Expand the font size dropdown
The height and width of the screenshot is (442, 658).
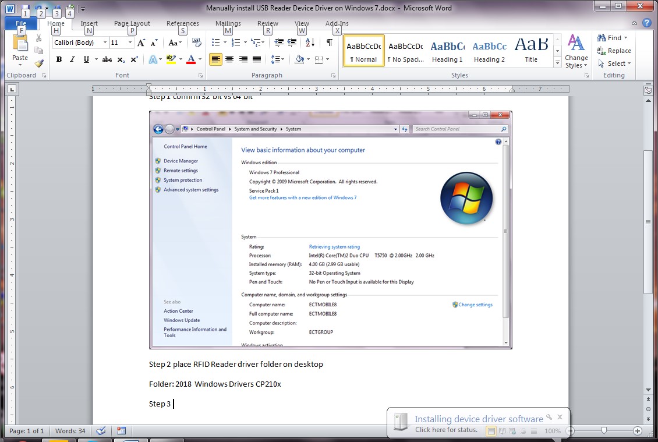[x=130, y=43]
